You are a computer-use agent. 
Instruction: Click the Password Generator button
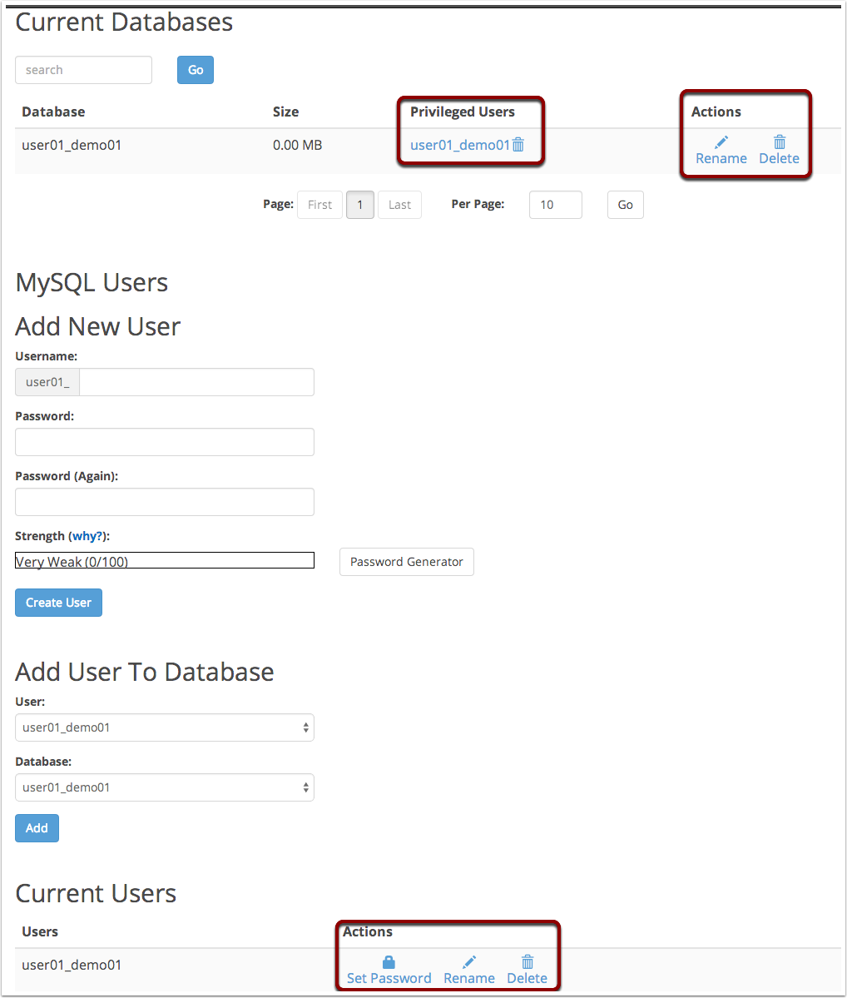(407, 562)
